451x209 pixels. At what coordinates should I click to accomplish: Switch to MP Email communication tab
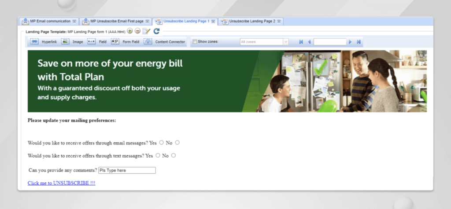pyautogui.click(x=48, y=21)
